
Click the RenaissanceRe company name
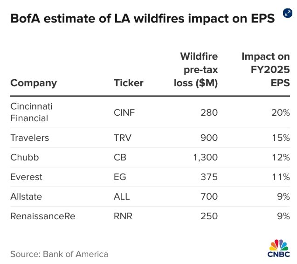tap(42, 216)
